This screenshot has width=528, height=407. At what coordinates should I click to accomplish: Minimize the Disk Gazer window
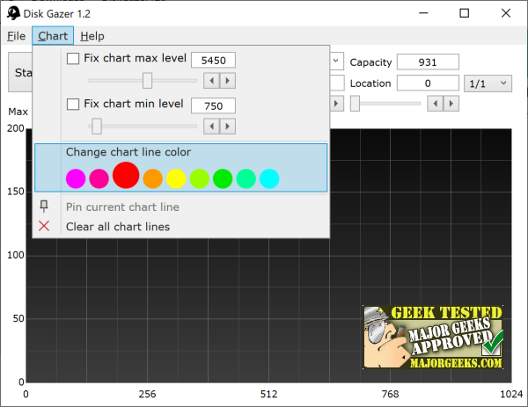pos(423,13)
